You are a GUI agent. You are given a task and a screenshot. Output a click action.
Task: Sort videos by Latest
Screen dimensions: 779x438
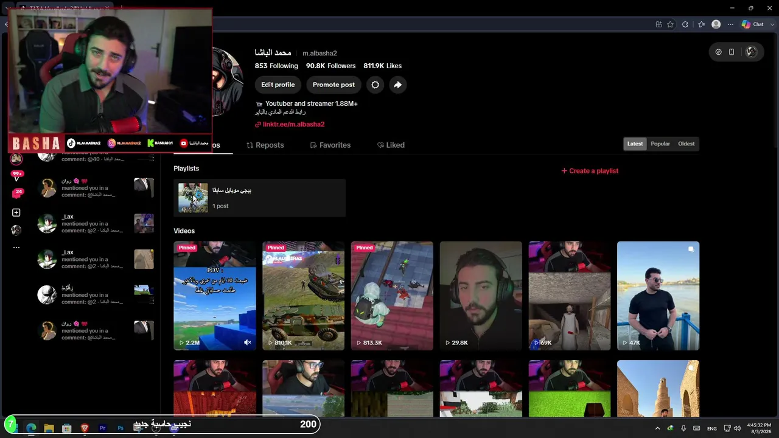point(635,144)
